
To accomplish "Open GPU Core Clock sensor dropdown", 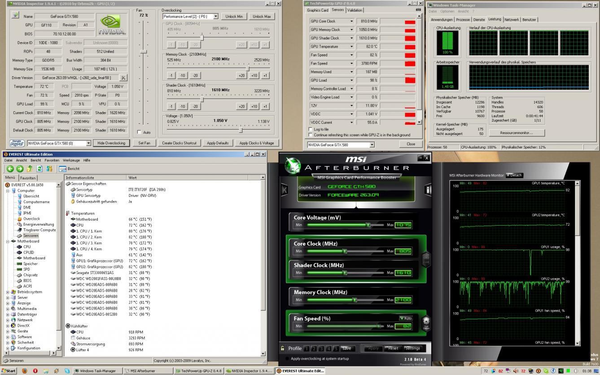I will 352,21.
